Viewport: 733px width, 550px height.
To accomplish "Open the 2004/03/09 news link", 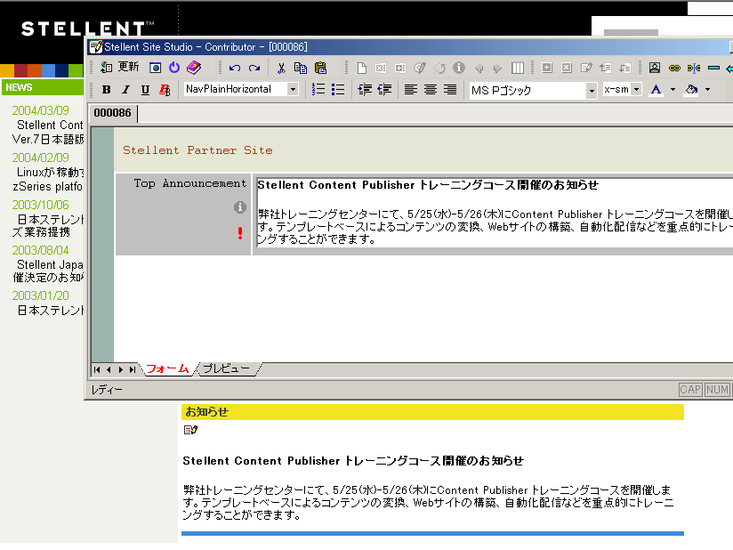I will point(40,110).
